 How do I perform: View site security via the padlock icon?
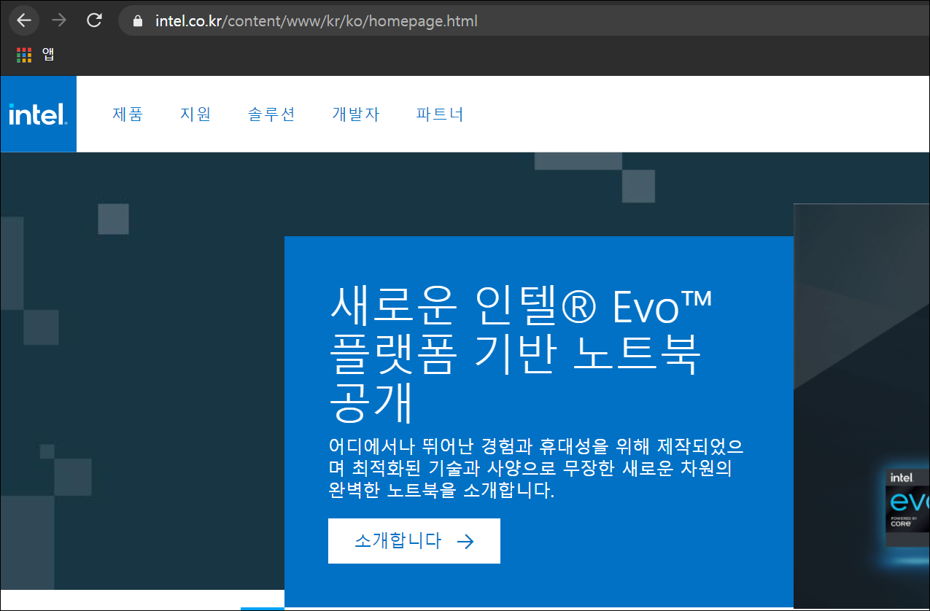click(137, 21)
